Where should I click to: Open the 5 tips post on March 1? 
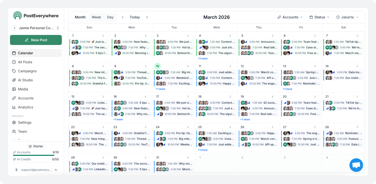(x=89, y=53)
